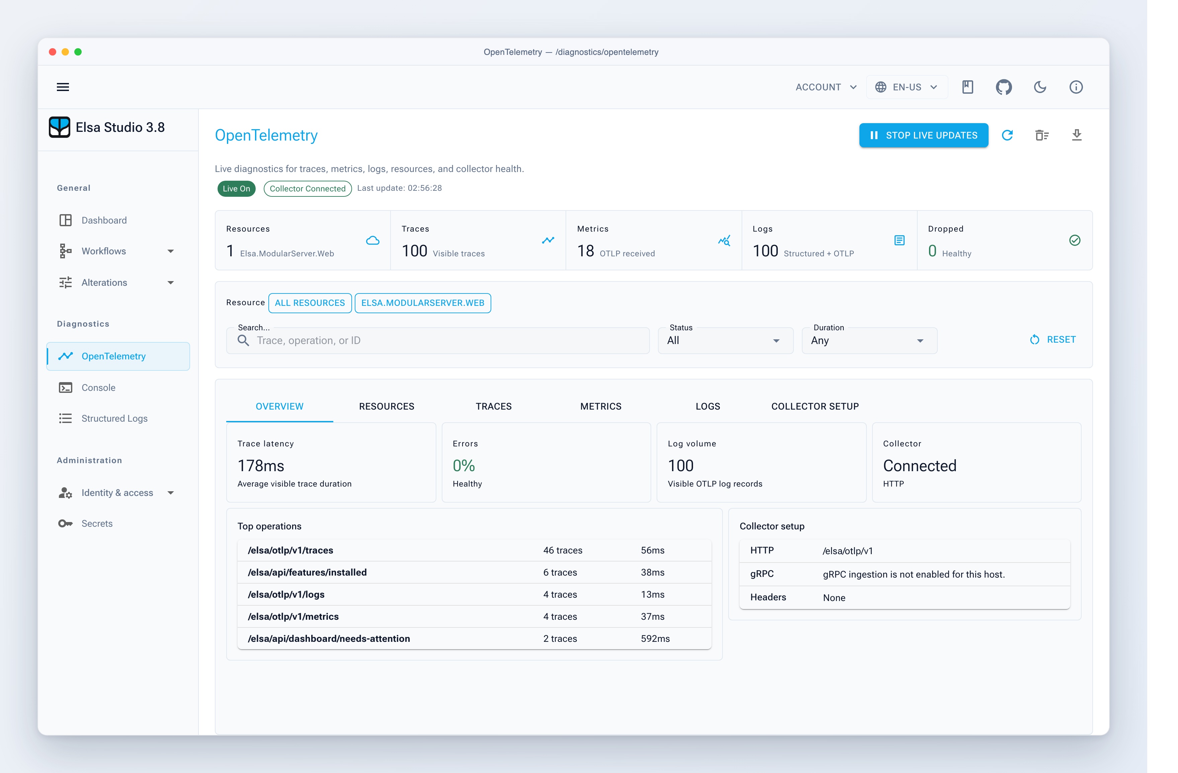Screen dimensions: 1178x773
Task: Clear telemetry data with delete-sweep icon
Action: pyautogui.click(x=1042, y=135)
